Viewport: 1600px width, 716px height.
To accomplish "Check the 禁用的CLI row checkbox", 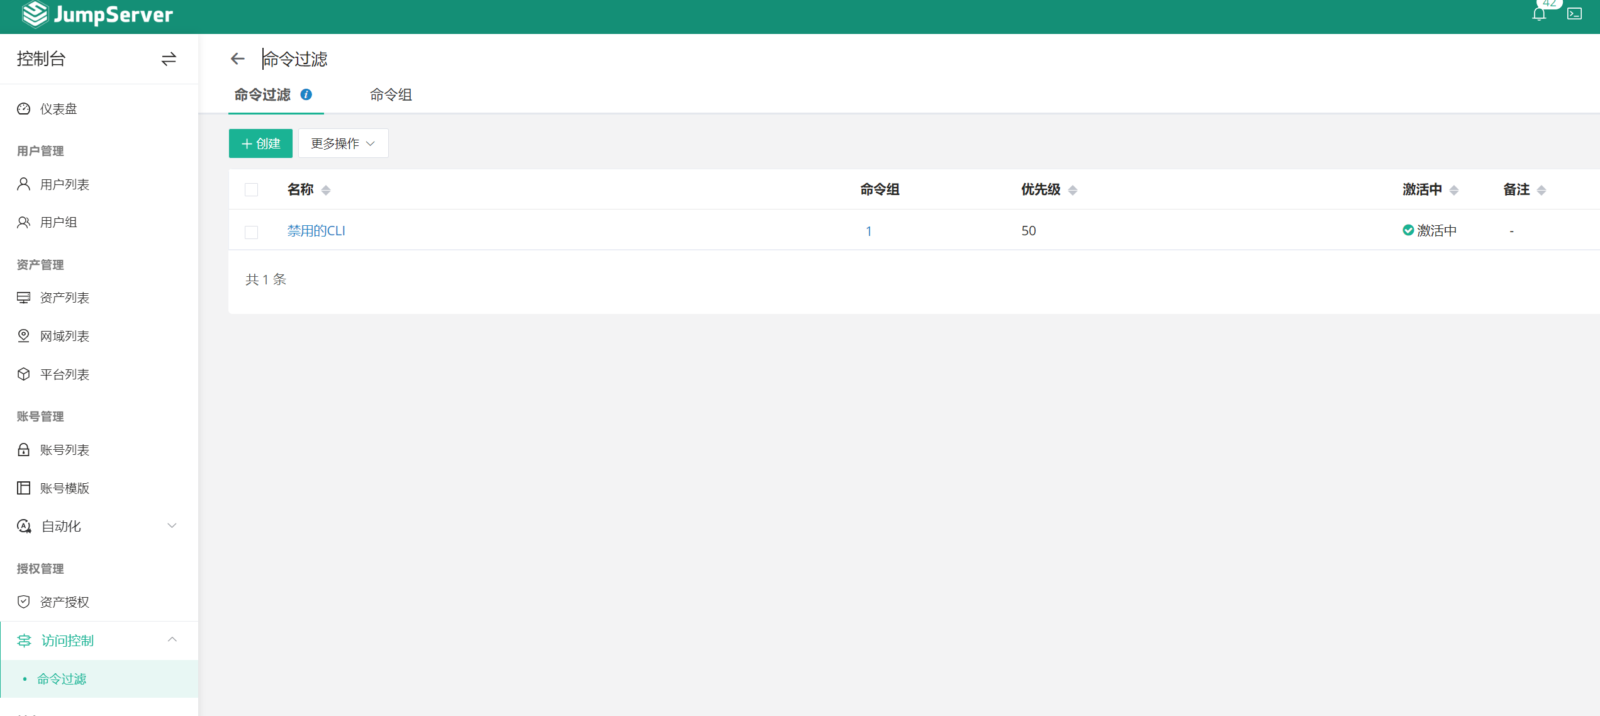I will coord(252,232).
